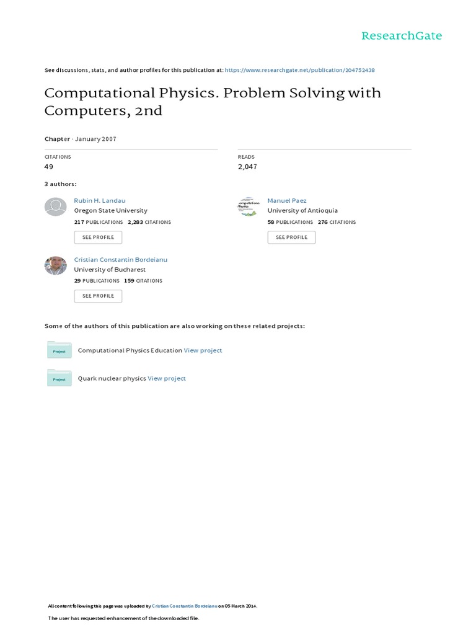Follow View project link for Computational Physics Education
This screenshot has width=476, height=635.
click(x=203, y=350)
